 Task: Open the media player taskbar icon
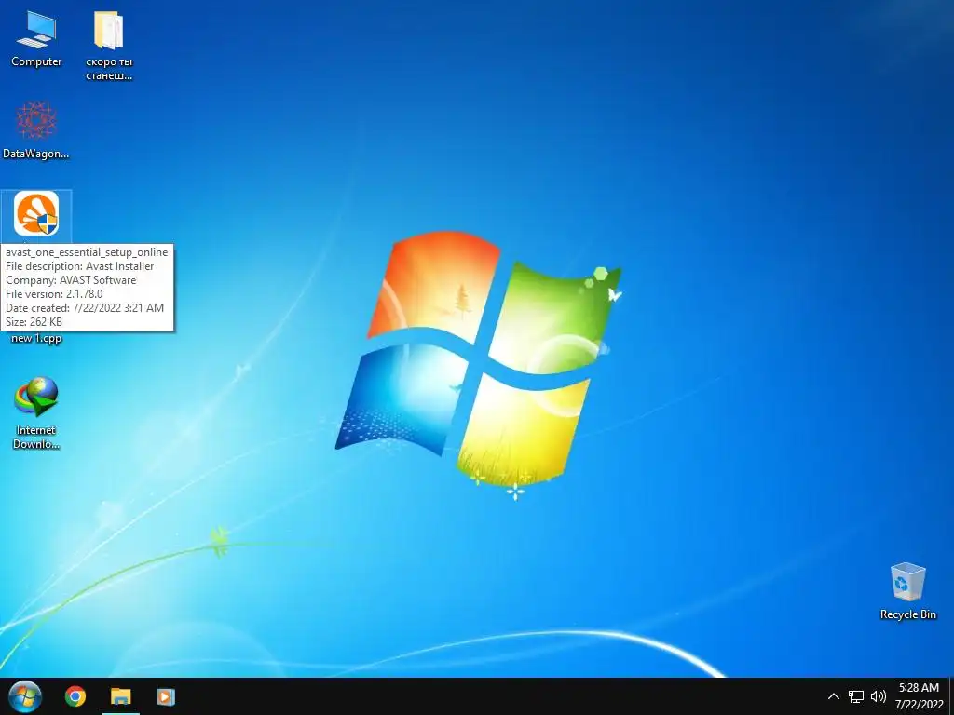(166, 696)
